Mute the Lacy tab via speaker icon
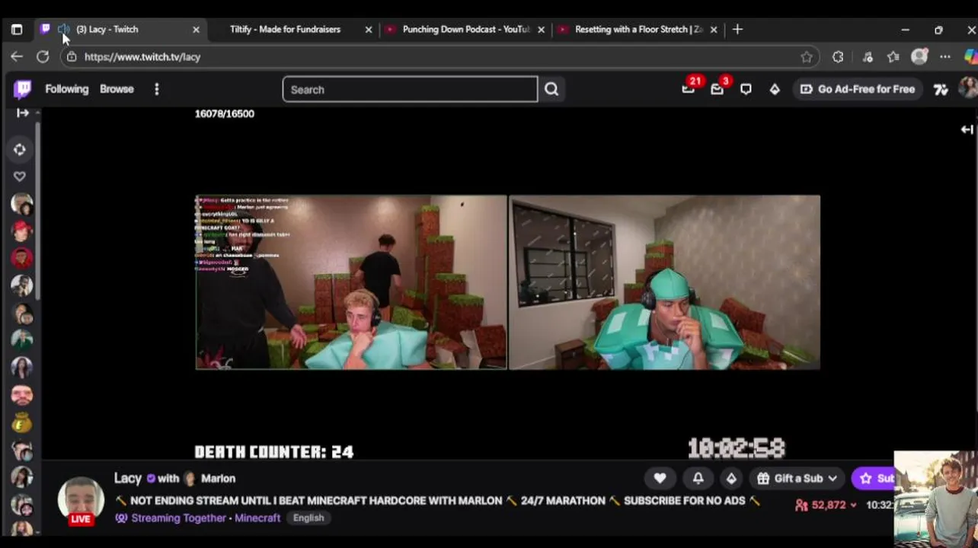The image size is (978, 548). tap(63, 29)
